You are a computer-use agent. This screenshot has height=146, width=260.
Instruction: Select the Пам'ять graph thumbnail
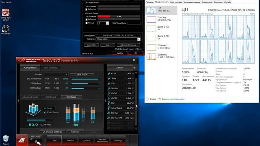pyautogui.click(x=151, y=19)
